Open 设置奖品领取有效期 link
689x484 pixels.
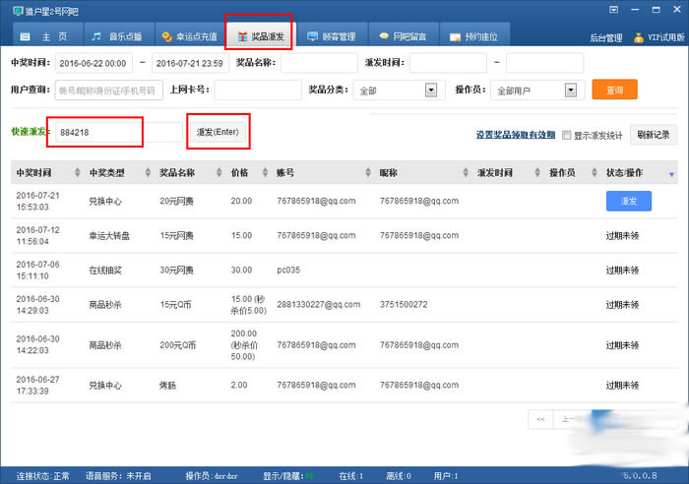(515, 135)
